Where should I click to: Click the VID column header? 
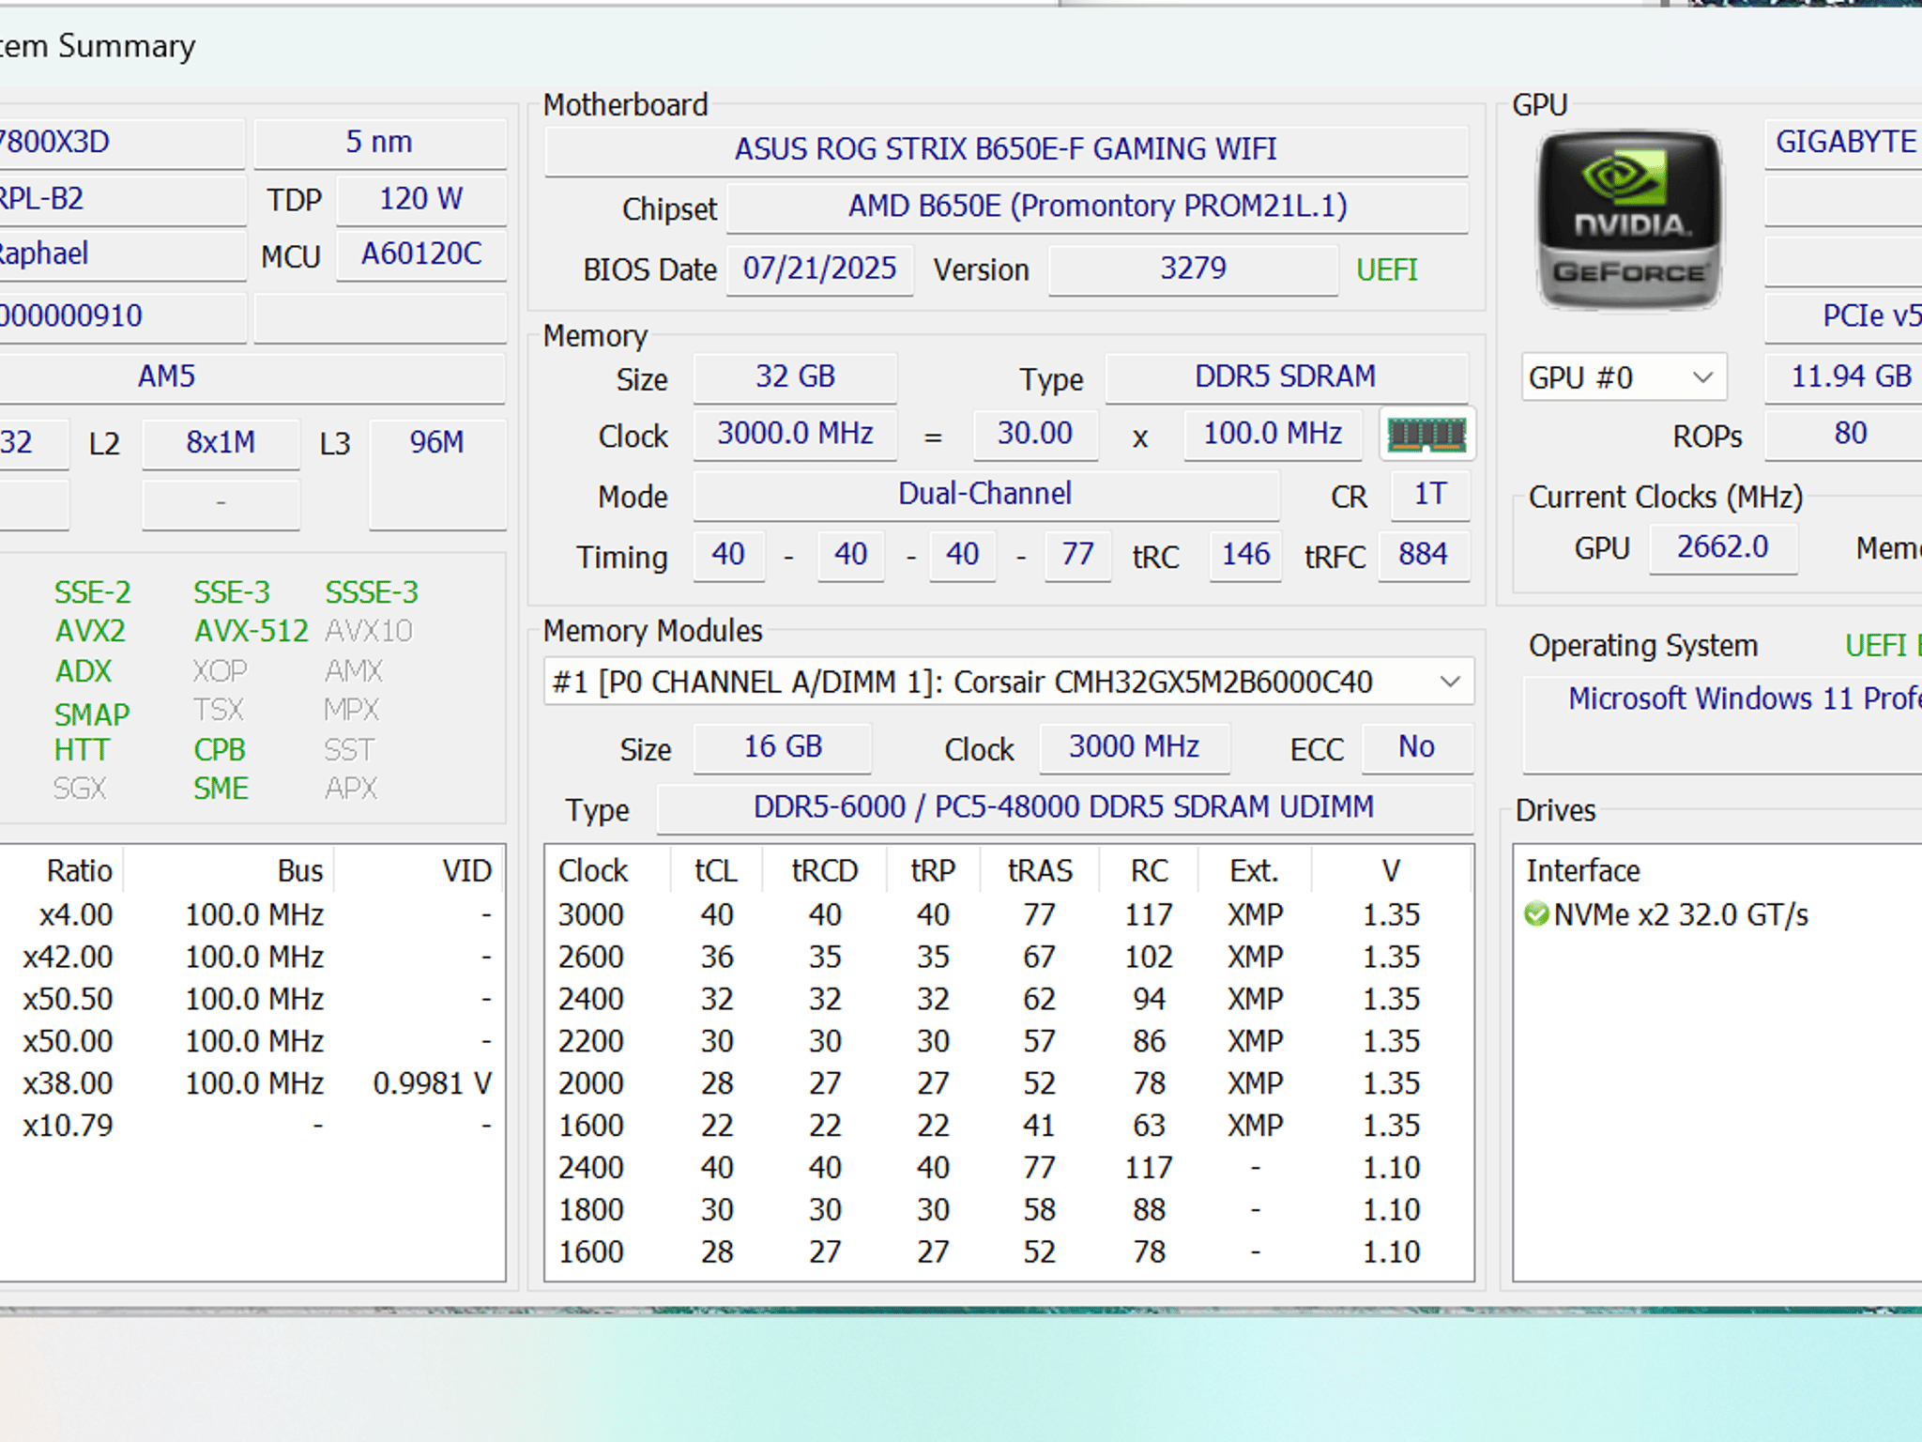click(x=466, y=870)
